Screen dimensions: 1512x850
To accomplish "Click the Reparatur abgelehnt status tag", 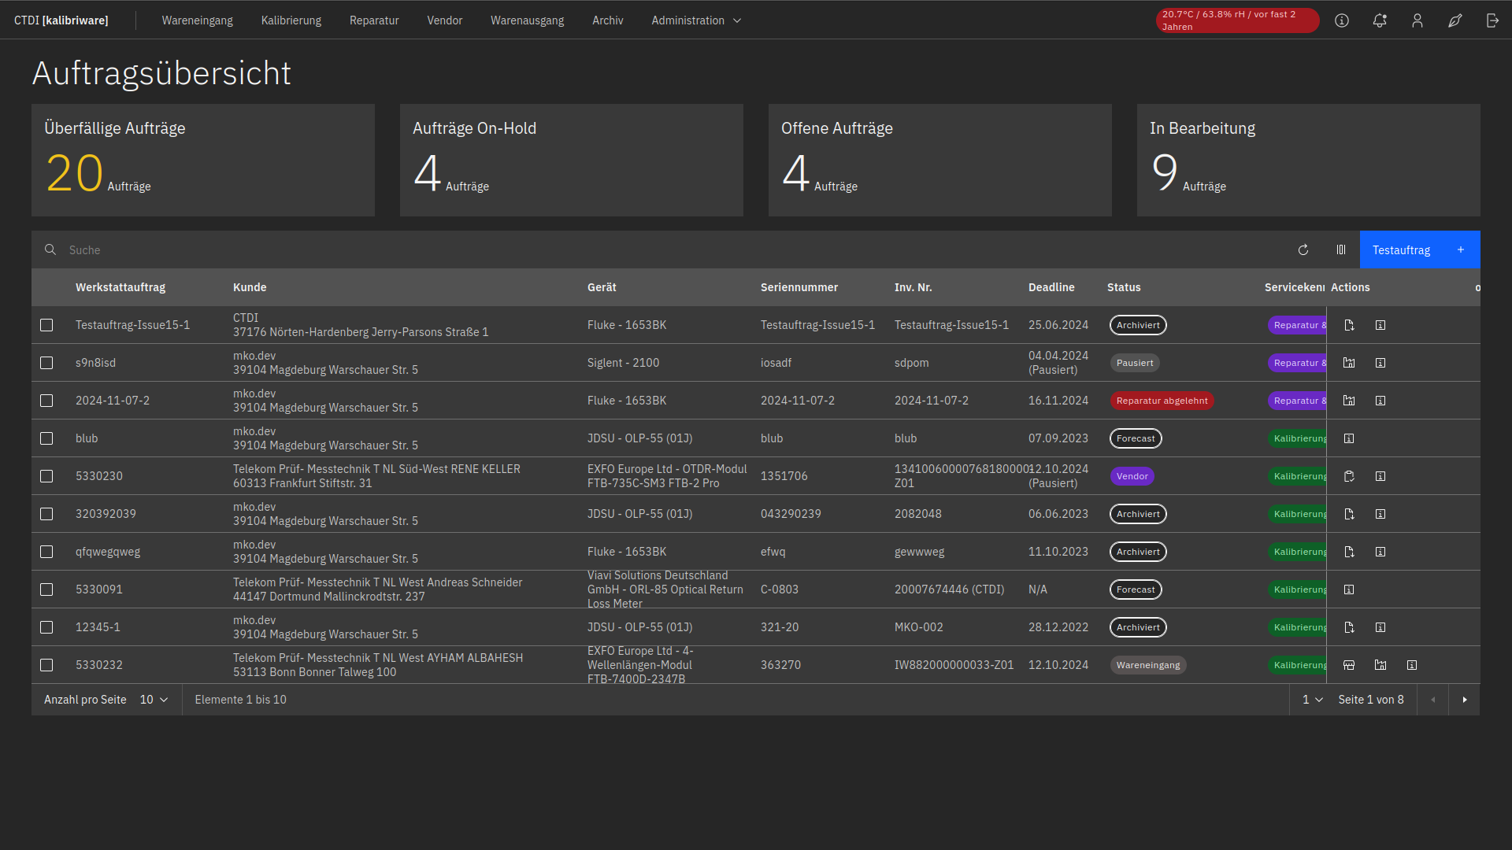I will pyautogui.click(x=1162, y=401).
